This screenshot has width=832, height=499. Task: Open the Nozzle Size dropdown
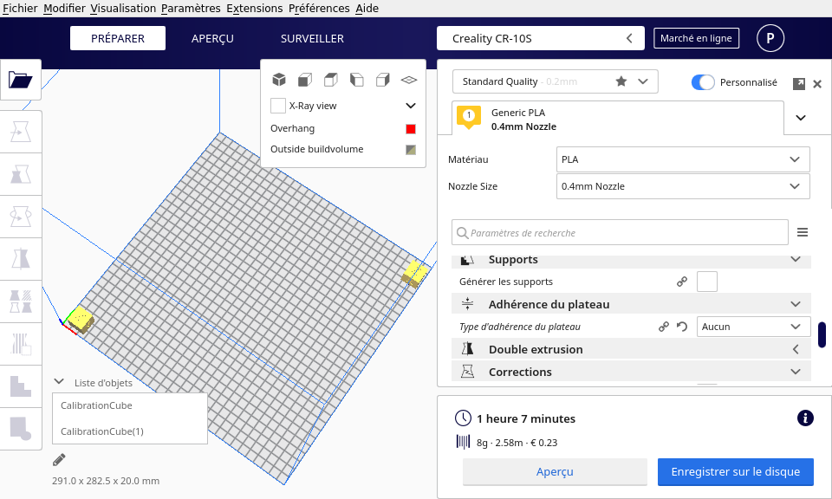tap(683, 186)
